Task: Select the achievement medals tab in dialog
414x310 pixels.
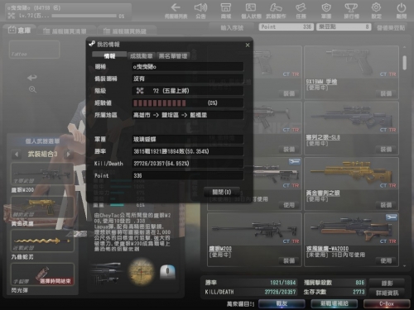Action: click(x=142, y=56)
